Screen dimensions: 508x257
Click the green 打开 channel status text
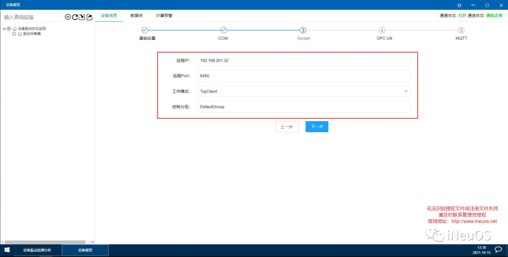click(462, 16)
